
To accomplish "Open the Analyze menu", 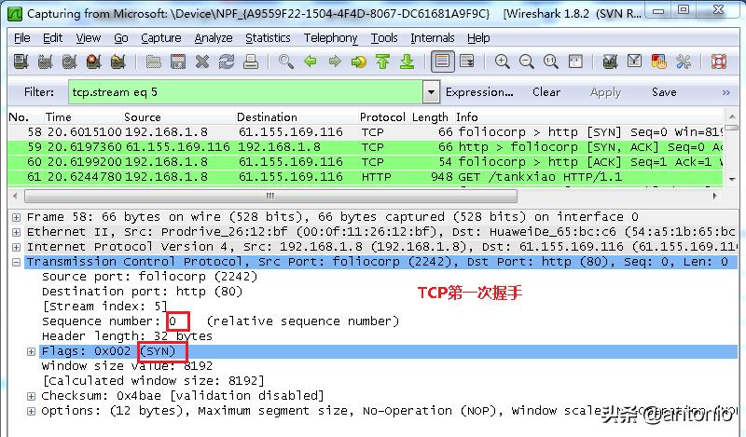I will pyautogui.click(x=214, y=37).
